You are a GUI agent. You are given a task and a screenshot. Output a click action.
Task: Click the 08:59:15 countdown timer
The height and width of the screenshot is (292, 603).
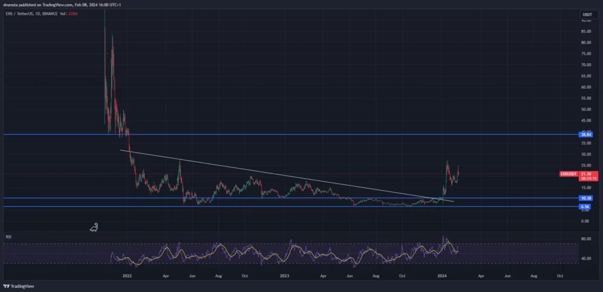tap(589, 179)
